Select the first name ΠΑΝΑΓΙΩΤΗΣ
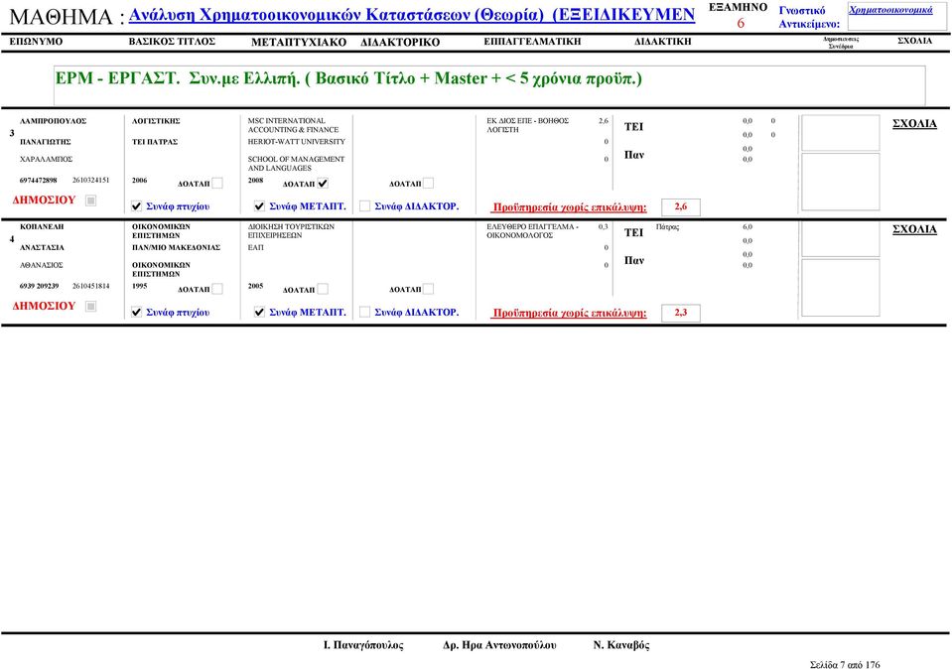The height and width of the screenshot is (669, 952). [x=46, y=142]
